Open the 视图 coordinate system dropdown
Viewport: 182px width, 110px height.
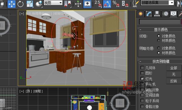pyautogui.click(x=53, y=3)
